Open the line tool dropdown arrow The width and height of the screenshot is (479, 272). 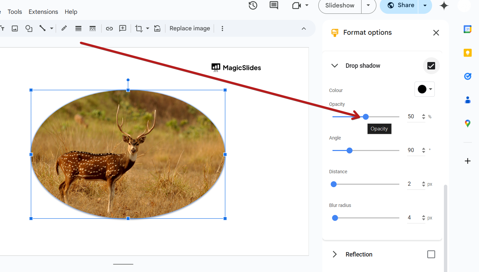coord(51,28)
